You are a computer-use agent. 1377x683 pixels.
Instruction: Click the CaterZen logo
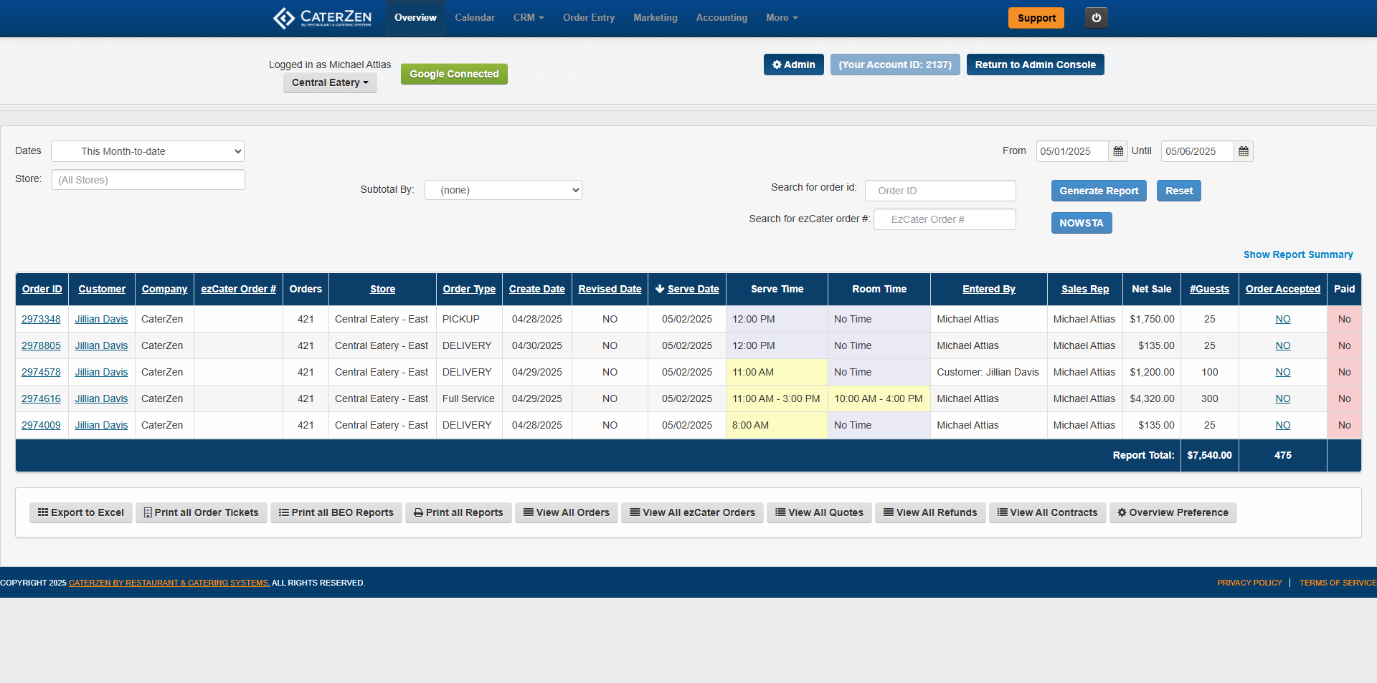(323, 18)
